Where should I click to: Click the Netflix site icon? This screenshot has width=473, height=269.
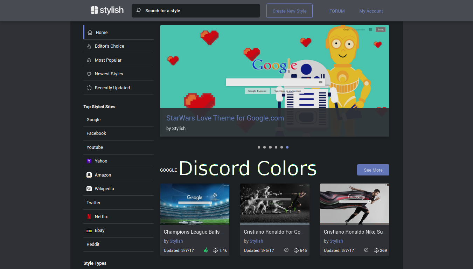pos(89,216)
